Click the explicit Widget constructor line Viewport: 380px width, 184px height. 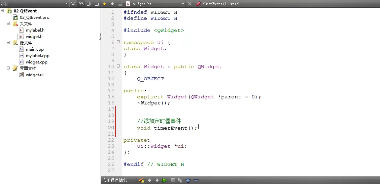pyautogui.click(x=199, y=97)
